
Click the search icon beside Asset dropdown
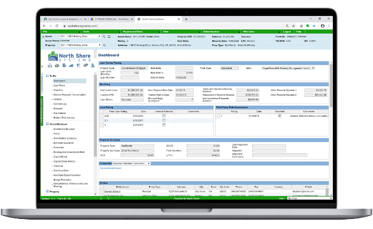point(104,37)
